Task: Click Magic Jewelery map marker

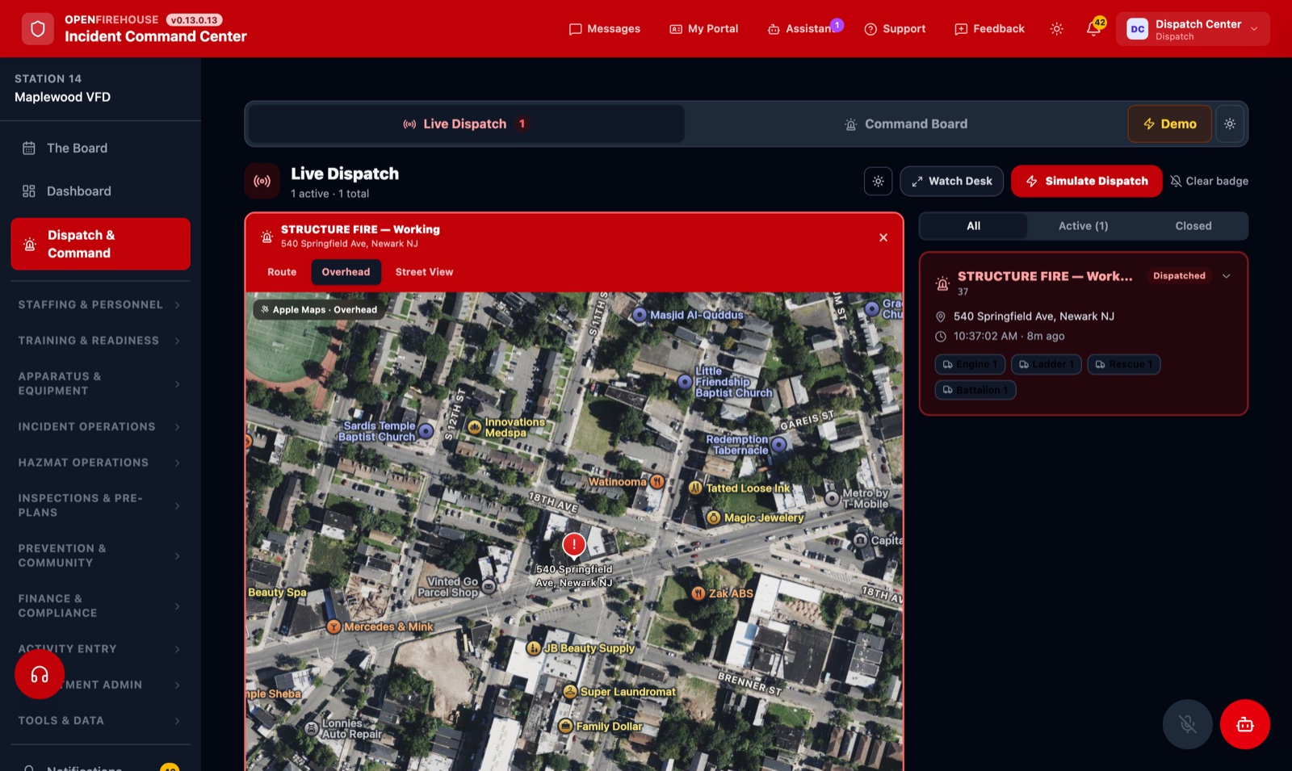Action: (x=713, y=517)
